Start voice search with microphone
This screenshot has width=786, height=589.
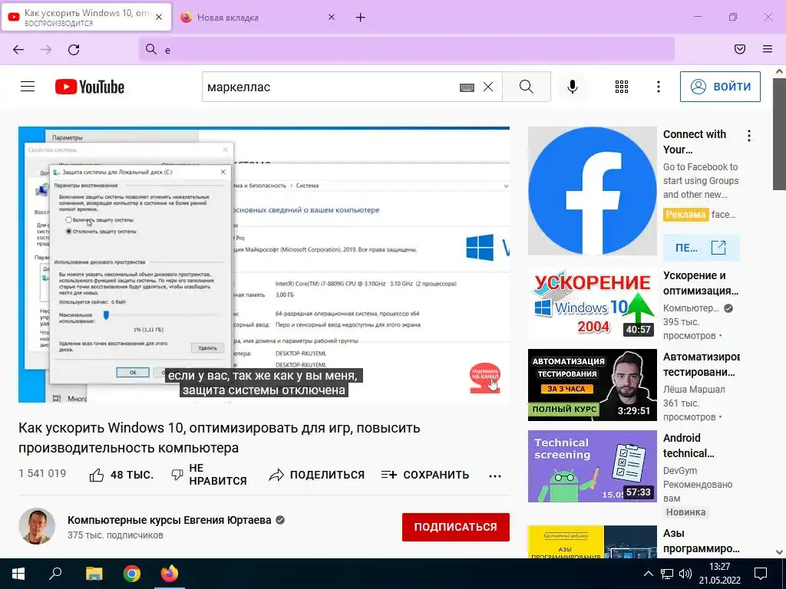pyautogui.click(x=573, y=87)
